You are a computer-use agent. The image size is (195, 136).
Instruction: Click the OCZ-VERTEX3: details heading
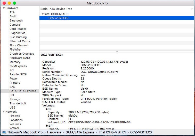[52, 55]
